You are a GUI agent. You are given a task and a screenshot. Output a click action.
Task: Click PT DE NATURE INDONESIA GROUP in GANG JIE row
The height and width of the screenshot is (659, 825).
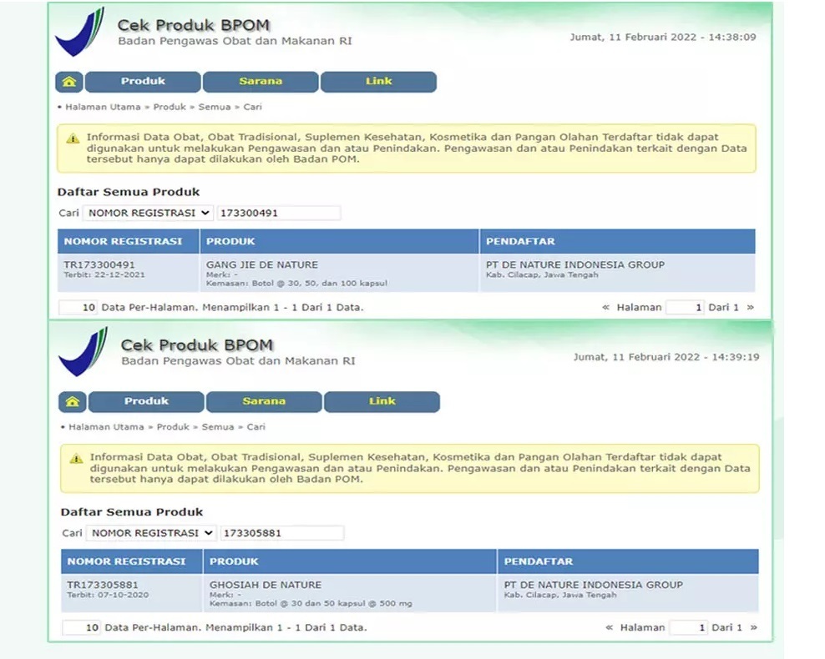[575, 265]
